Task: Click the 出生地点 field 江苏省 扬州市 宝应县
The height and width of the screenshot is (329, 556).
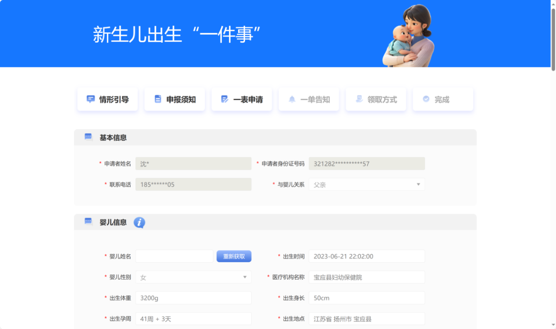Action: tap(367, 319)
